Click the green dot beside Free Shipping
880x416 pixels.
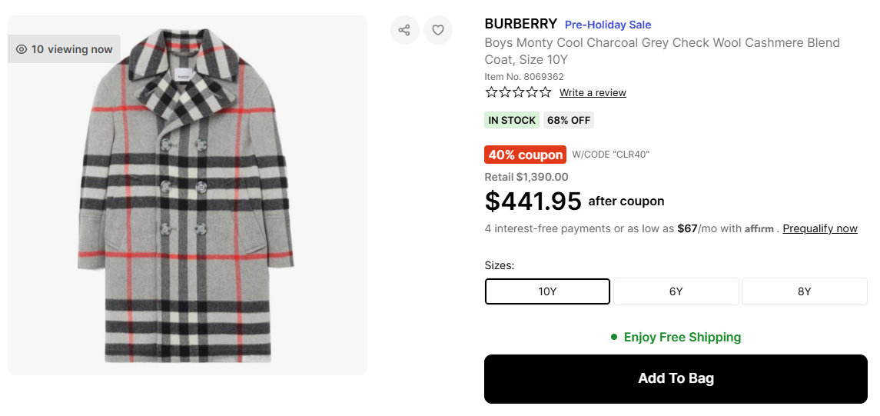coord(614,337)
